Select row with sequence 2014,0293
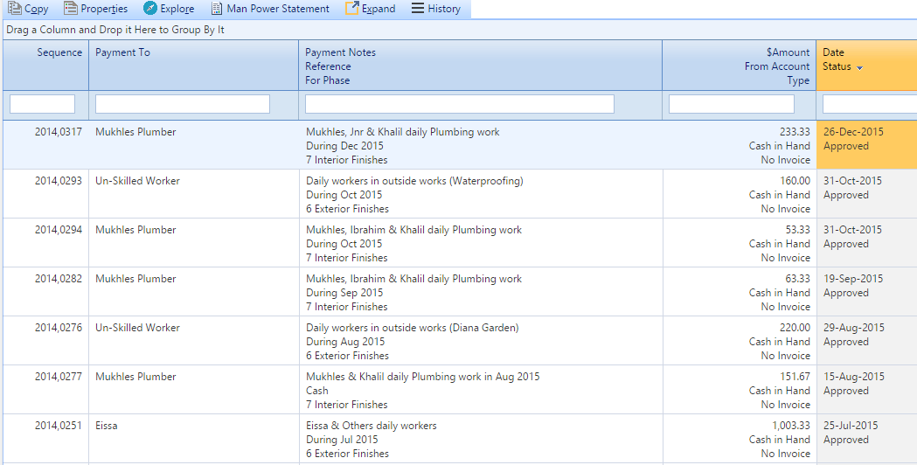Screen dimensions: 917x465 pos(460,194)
